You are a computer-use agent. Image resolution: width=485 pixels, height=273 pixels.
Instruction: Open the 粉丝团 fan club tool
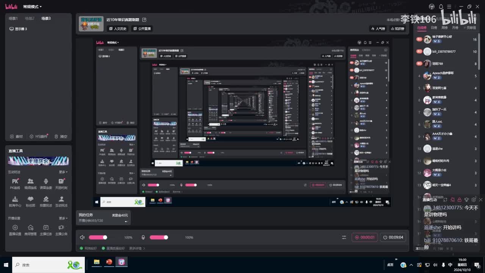pyautogui.click(x=31, y=202)
